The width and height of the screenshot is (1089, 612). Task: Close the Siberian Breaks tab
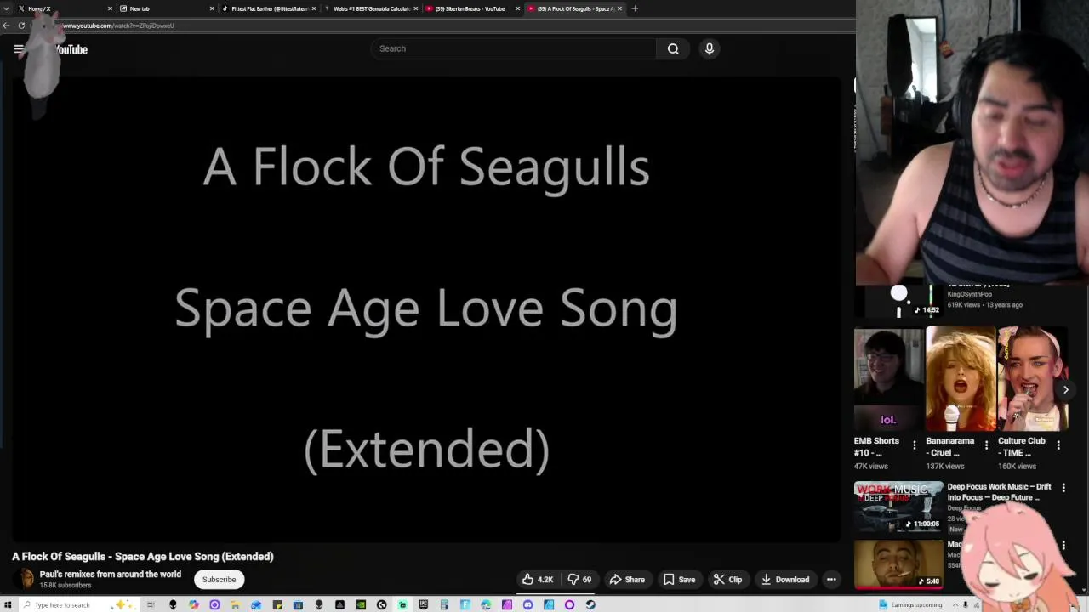pos(517,8)
